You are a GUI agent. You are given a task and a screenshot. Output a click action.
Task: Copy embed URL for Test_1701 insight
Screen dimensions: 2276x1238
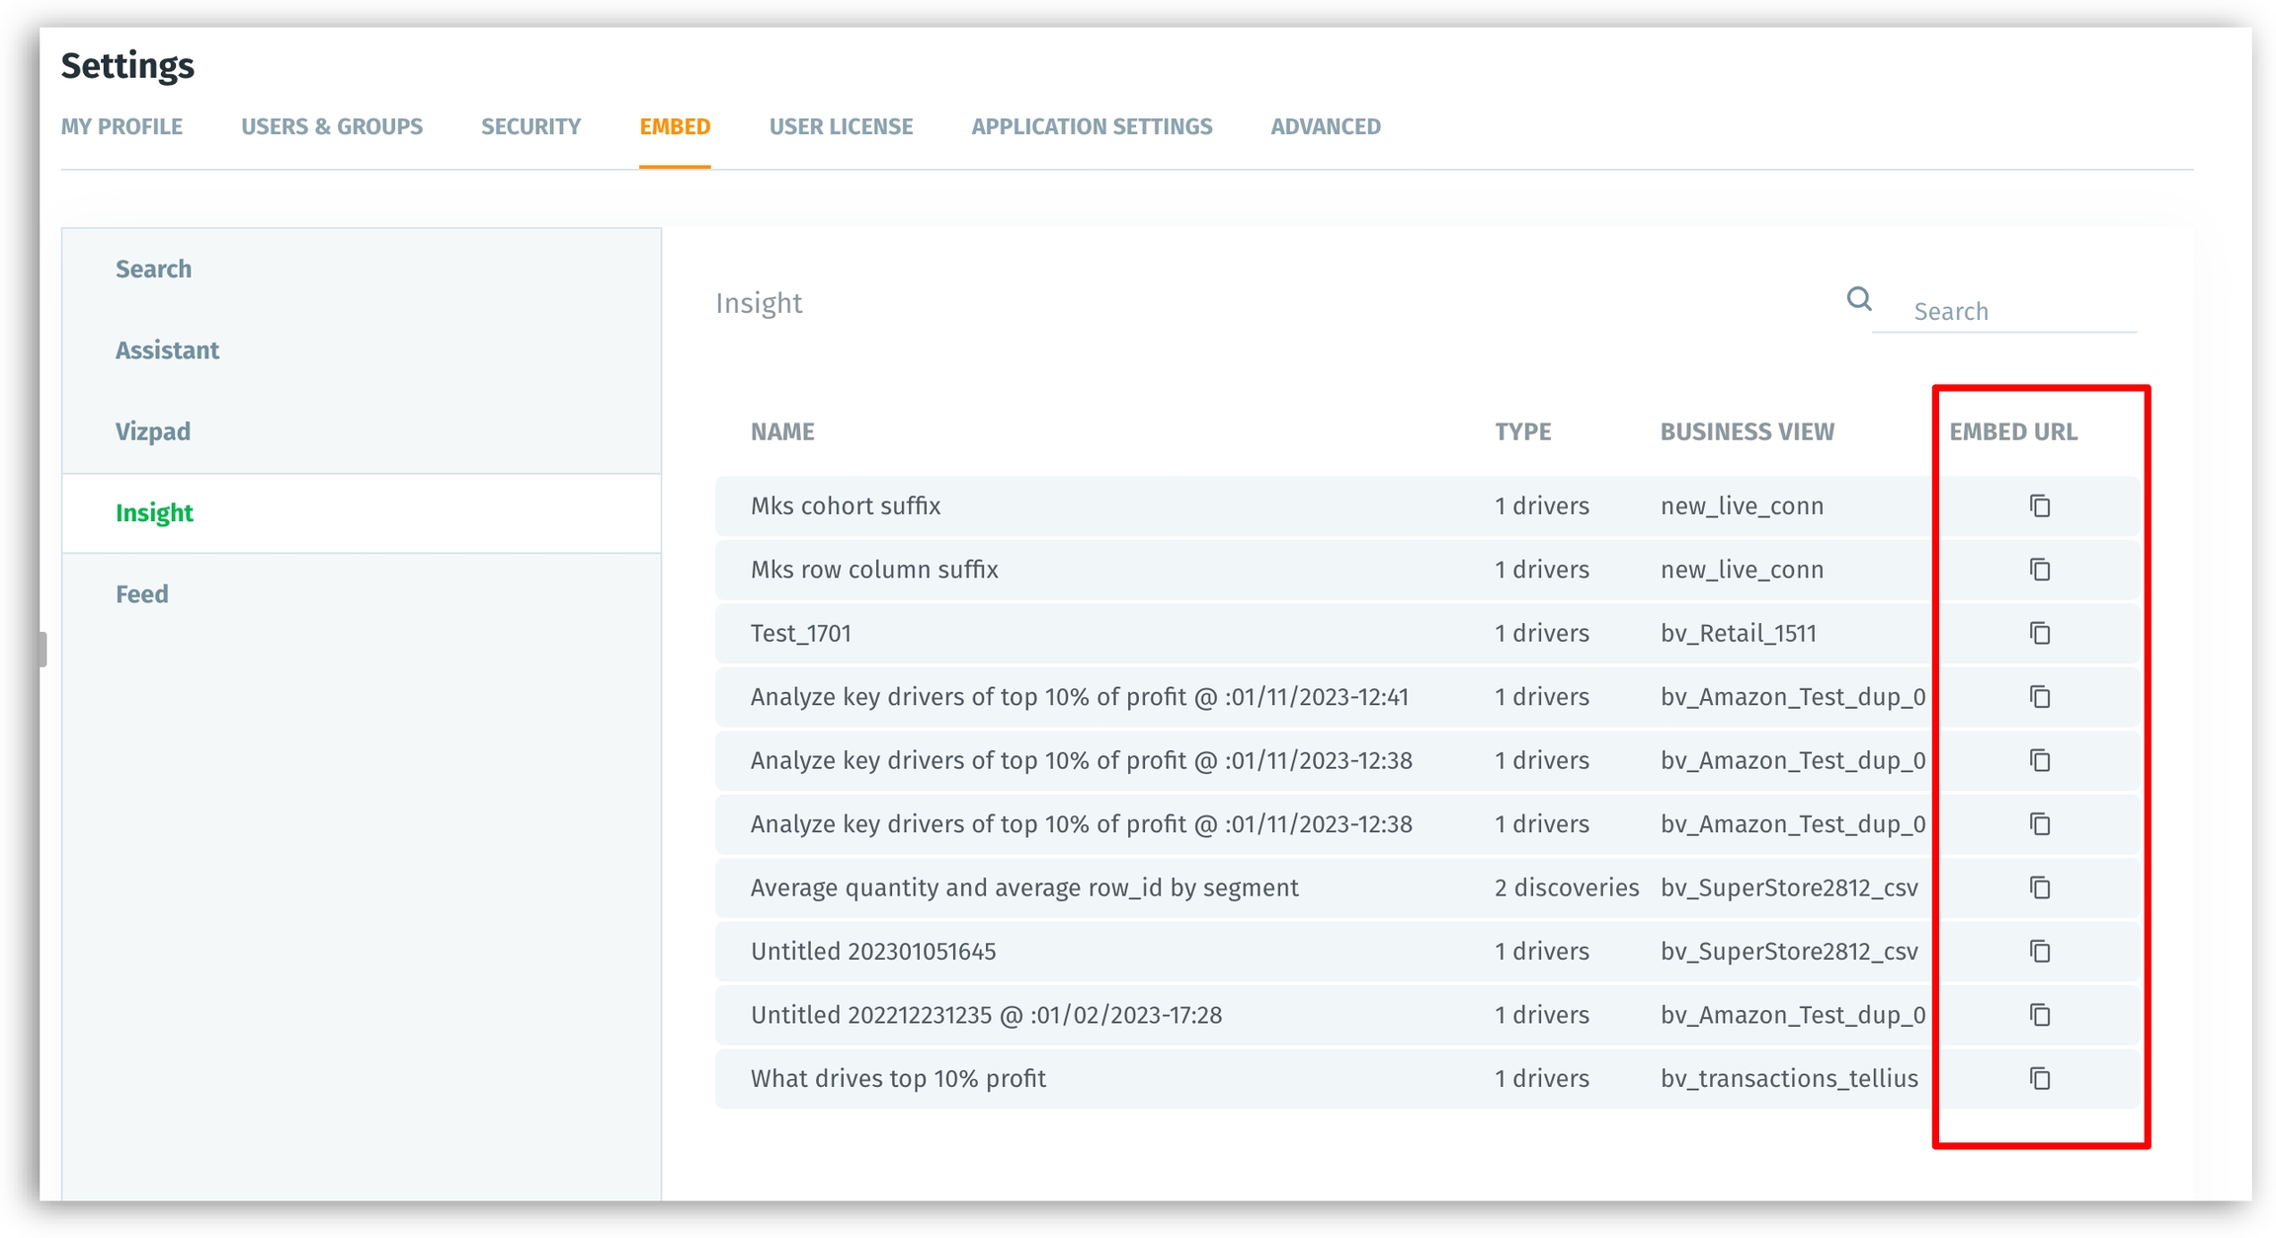[2040, 633]
